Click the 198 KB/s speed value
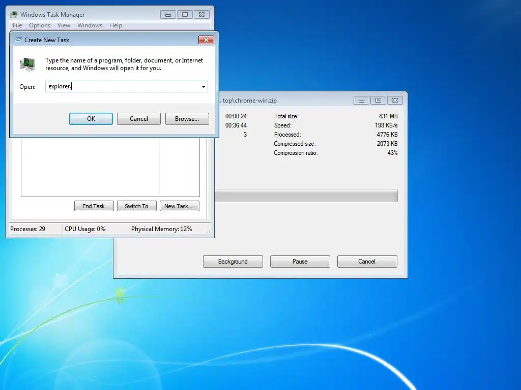 (386, 125)
